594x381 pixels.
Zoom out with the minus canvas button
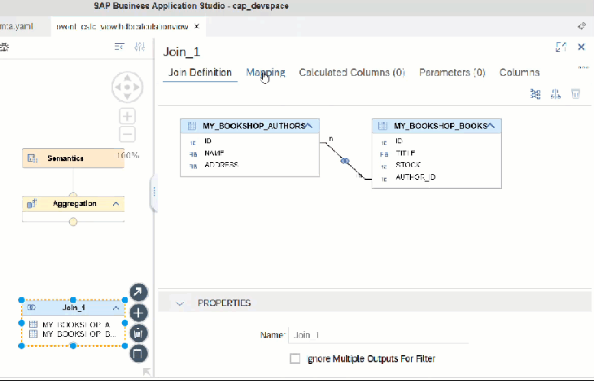[127, 134]
